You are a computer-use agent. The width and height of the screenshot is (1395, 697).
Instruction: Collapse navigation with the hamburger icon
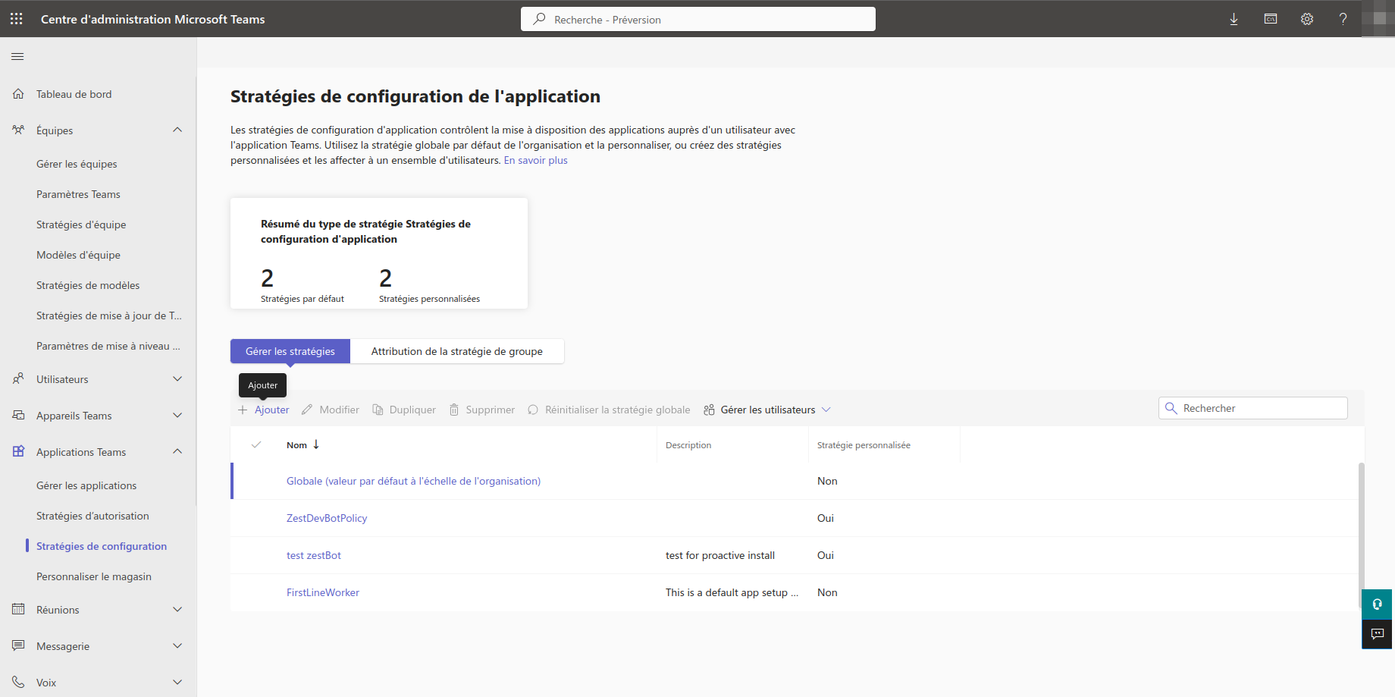click(x=17, y=56)
